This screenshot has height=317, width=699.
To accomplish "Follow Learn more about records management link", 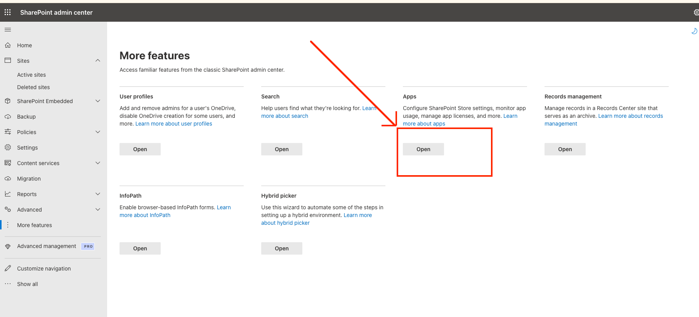I will tap(630, 116).
